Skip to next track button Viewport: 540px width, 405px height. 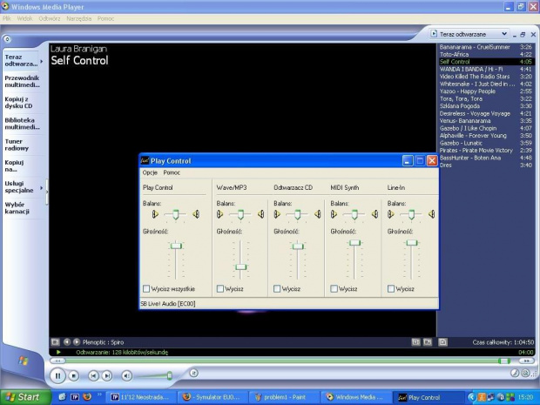coord(107,375)
